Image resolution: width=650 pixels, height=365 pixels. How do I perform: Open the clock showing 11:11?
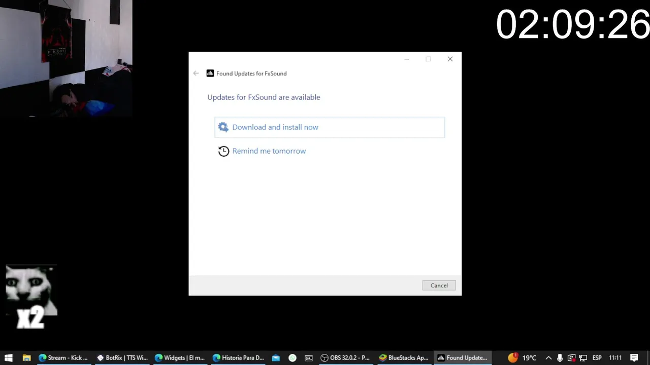(615, 358)
